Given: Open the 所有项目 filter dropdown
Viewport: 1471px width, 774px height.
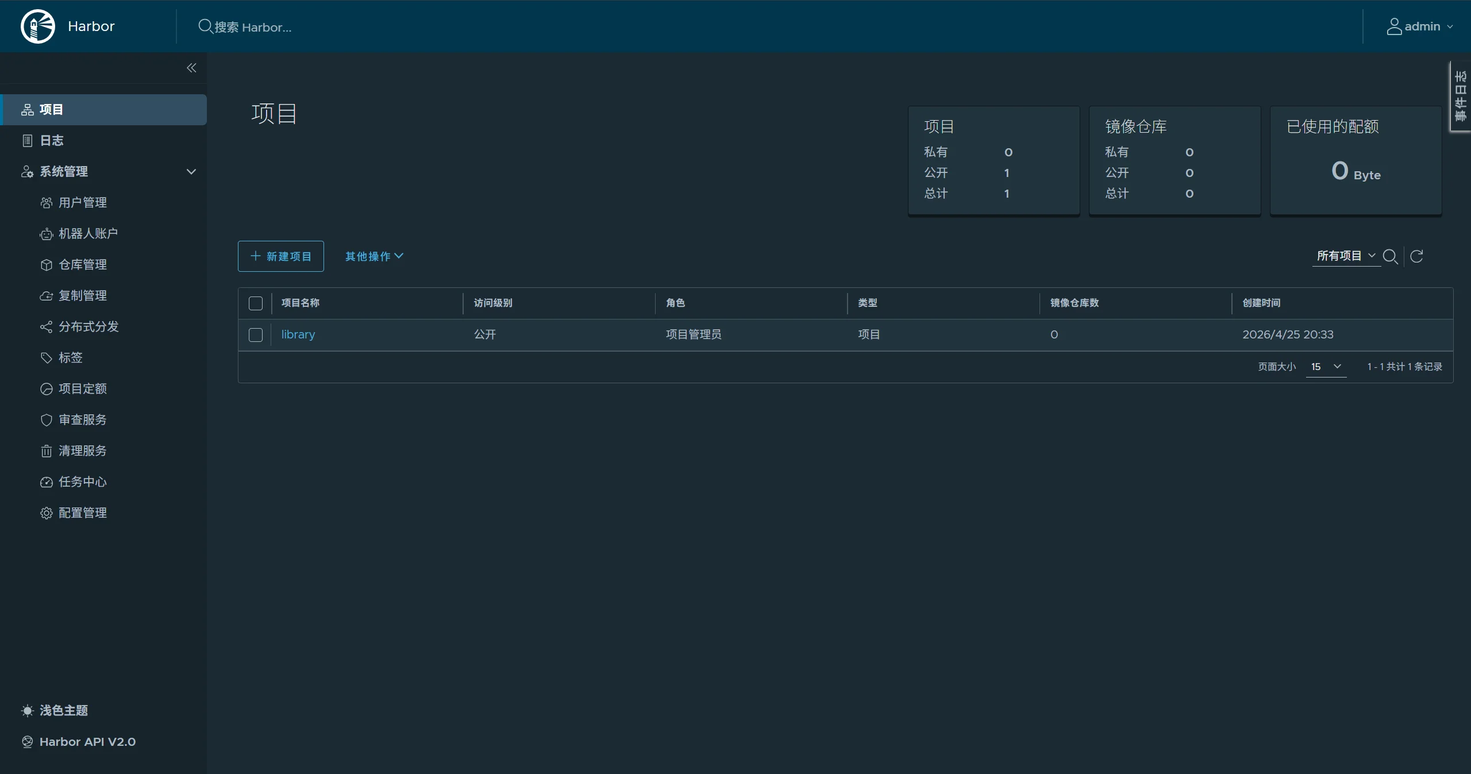Looking at the screenshot, I should (1346, 256).
